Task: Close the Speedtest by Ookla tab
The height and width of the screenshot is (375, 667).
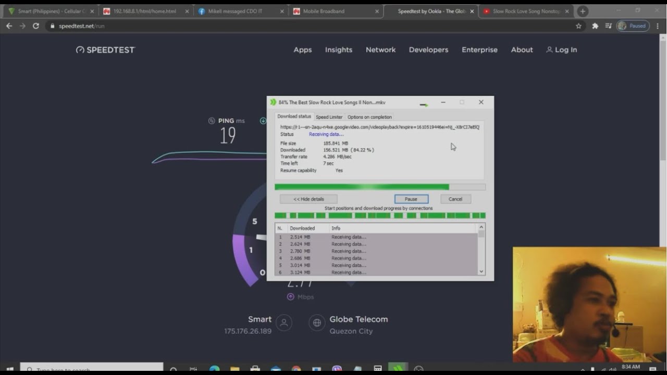Action: (x=472, y=11)
